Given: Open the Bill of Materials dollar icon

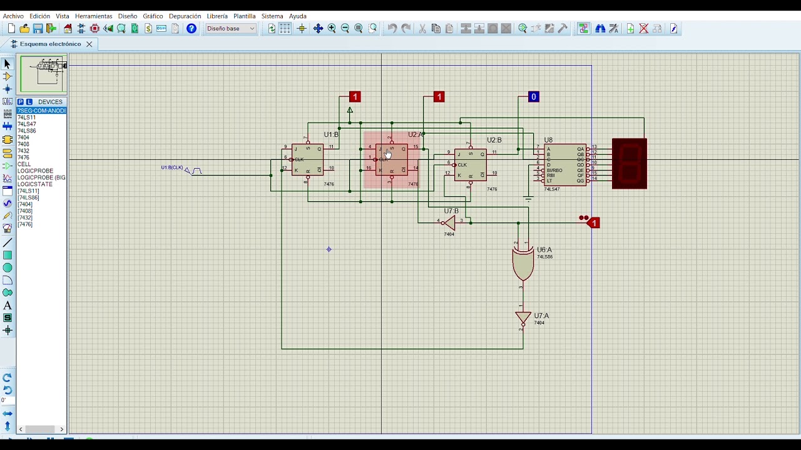Looking at the screenshot, I should (148, 28).
